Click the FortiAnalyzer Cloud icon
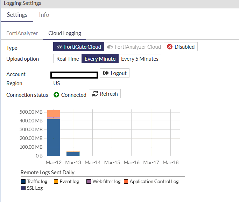 pyautogui.click(x=110, y=47)
